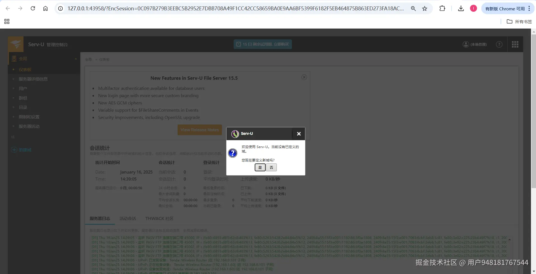Close the Serv-U dialog with X
Viewport: 536px width, 274px height.
(x=299, y=134)
